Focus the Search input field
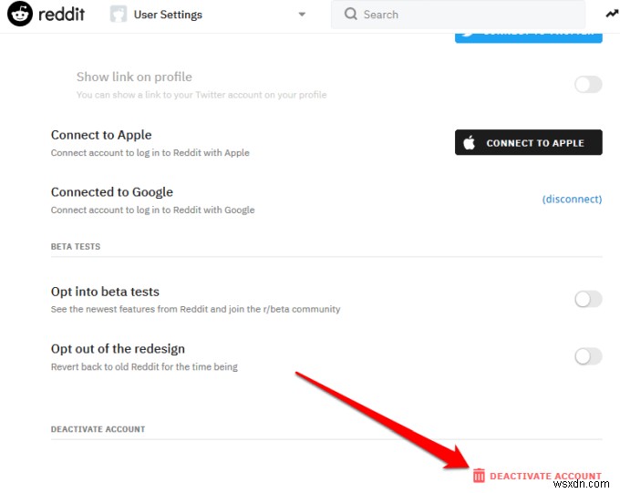The width and height of the screenshot is (620, 493). coord(458,15)
